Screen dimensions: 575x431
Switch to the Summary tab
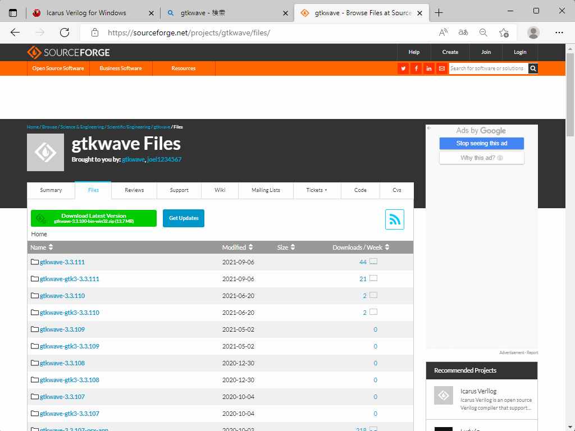51,190
